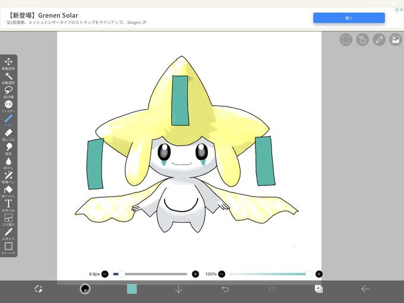Viewport: 404px width, 303px height.
Task: Click the brush thickness slider
Action: coord(150,274)
